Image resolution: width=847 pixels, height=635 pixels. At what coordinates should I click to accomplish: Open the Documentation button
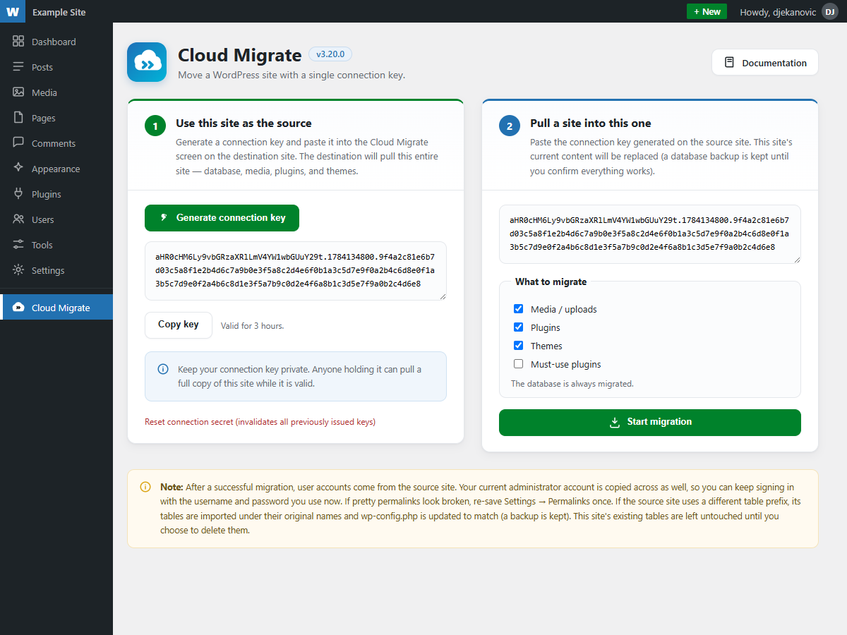[x=765, y=62]
